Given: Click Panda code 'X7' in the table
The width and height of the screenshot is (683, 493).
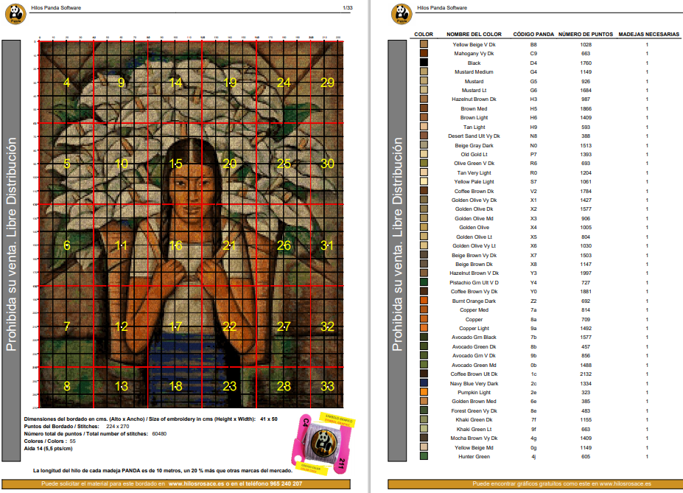Looking at the screenshot, I should coord(533,255).
